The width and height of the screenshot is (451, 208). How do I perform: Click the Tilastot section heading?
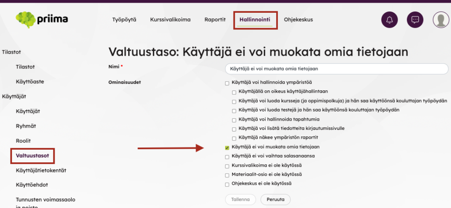click(x=11, y=52)
